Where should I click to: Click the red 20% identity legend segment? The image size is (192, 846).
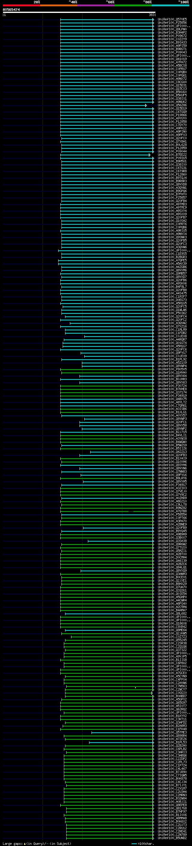tap(21, 5)
